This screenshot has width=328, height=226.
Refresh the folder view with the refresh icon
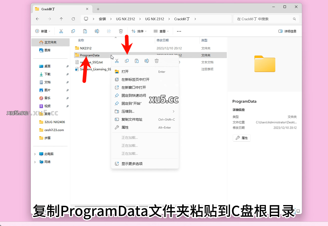tap(73, 19)
